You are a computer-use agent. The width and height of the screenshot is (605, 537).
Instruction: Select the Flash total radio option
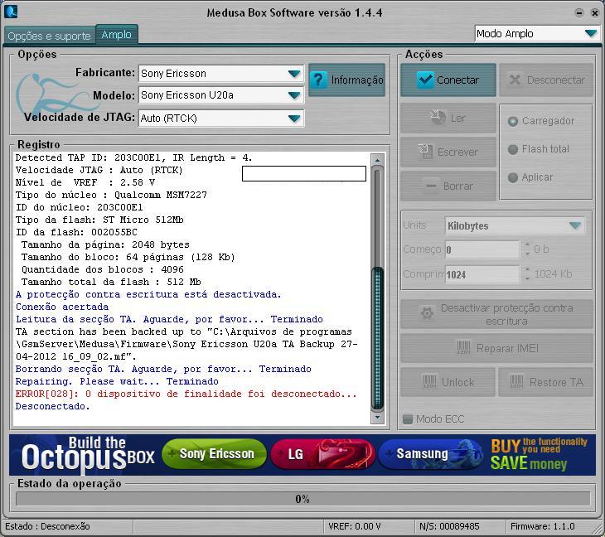pyautogui.click(x=513, y=149)
